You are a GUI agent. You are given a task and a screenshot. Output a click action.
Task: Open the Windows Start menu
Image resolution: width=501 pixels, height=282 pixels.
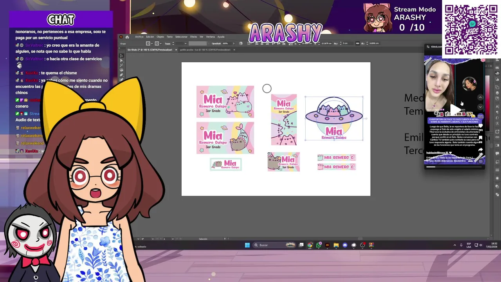coord(247,245)
